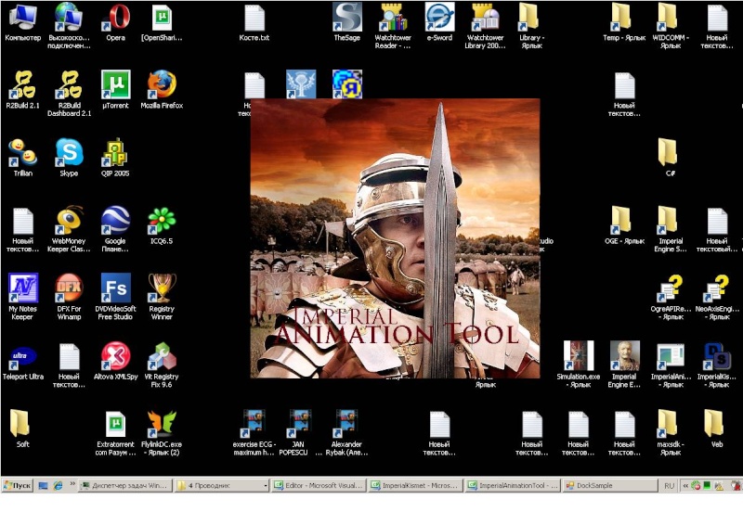Launch DVDVideoSoft Free Studio shortcut
This screenshot has height=525, width=743.
click(x=115, y=297)
